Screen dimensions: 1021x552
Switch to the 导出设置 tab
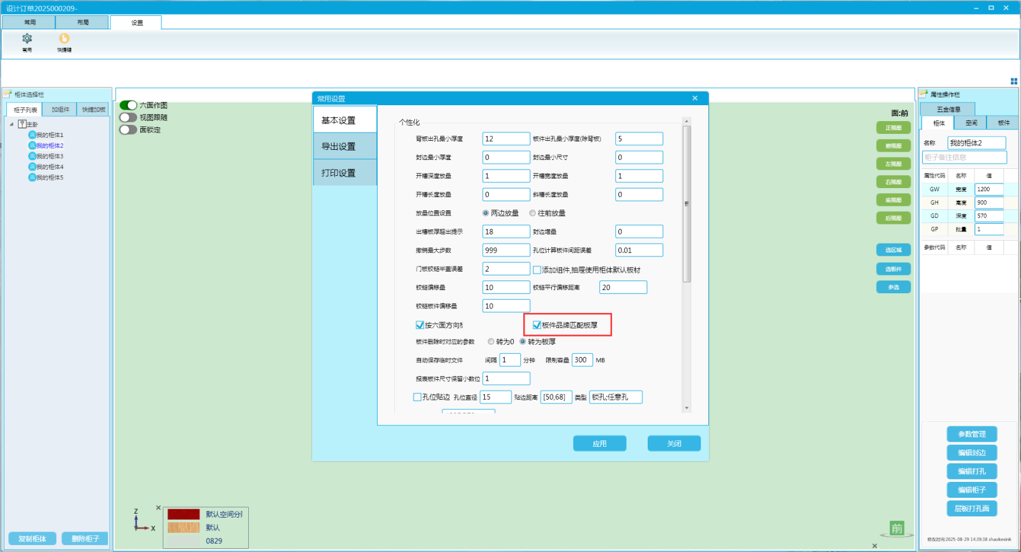pos(345,147)
